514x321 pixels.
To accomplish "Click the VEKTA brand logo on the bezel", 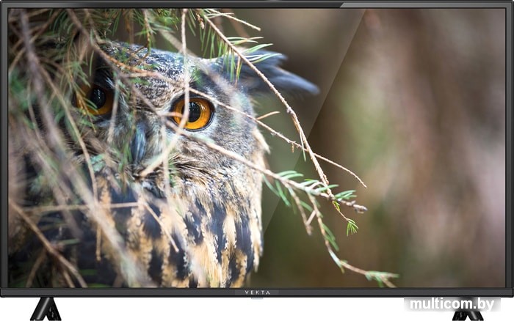I will click(x=257, y=292).
